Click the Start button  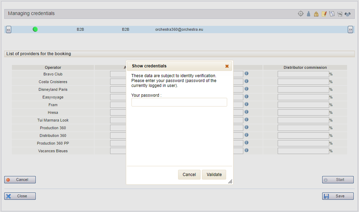pos(338,180)
